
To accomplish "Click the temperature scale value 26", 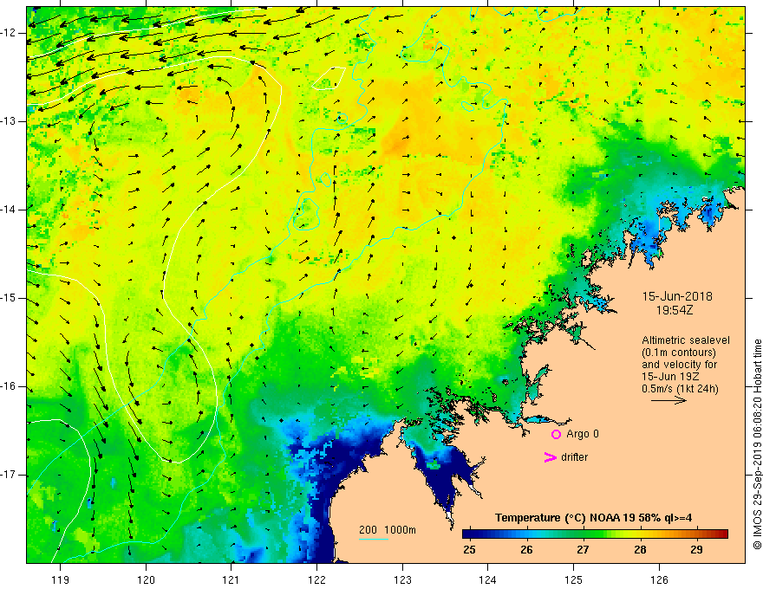I will (x=526, y=550).
